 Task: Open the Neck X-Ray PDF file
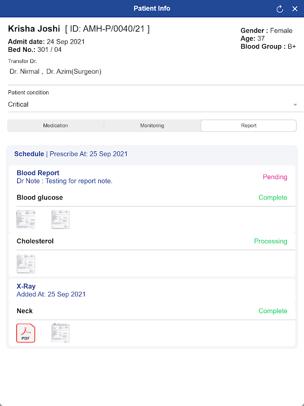tap(26, 333)
